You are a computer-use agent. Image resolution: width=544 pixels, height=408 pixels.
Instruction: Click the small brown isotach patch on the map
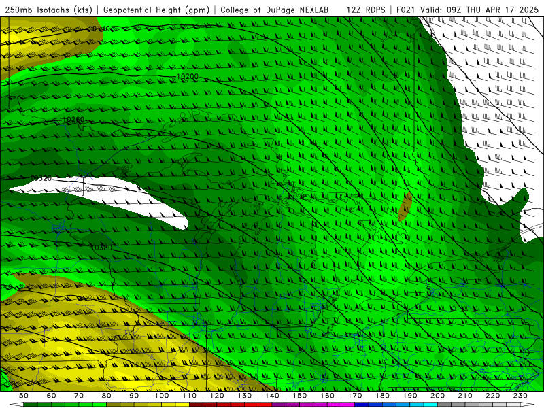[405, 207]
